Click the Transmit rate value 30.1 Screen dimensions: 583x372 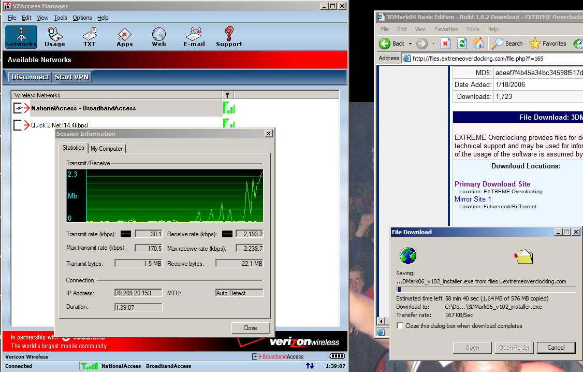coord(149,234)
